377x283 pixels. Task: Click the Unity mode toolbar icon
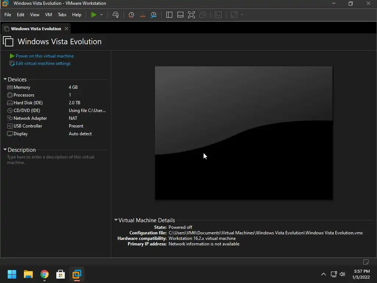click(202, 15)
